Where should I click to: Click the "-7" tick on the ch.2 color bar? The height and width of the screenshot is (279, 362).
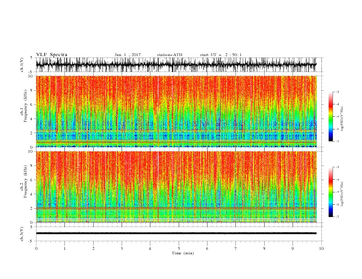(x=337, y=217)
